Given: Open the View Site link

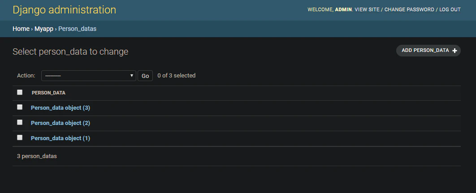Looking at the screenshot, I should click(367, 10).
